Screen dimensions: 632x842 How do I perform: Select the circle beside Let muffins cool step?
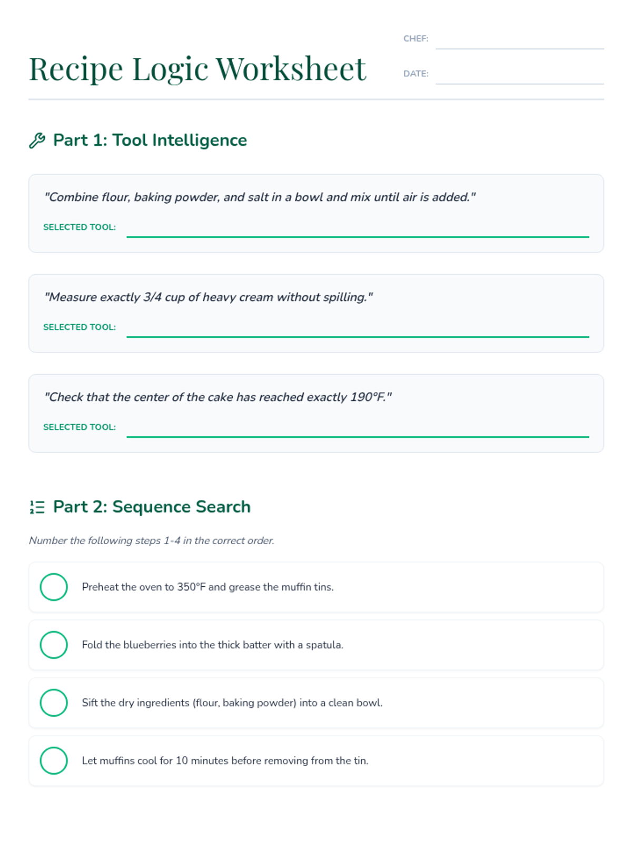pyautogui.click(x=54, y=760)
